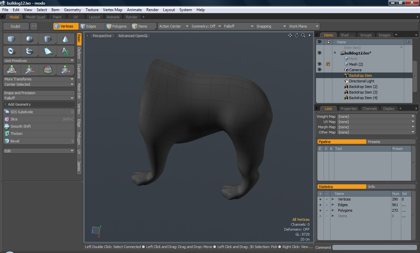Activate the Transform tool icon

[11, 70]
